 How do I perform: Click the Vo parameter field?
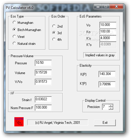[108, 25]
